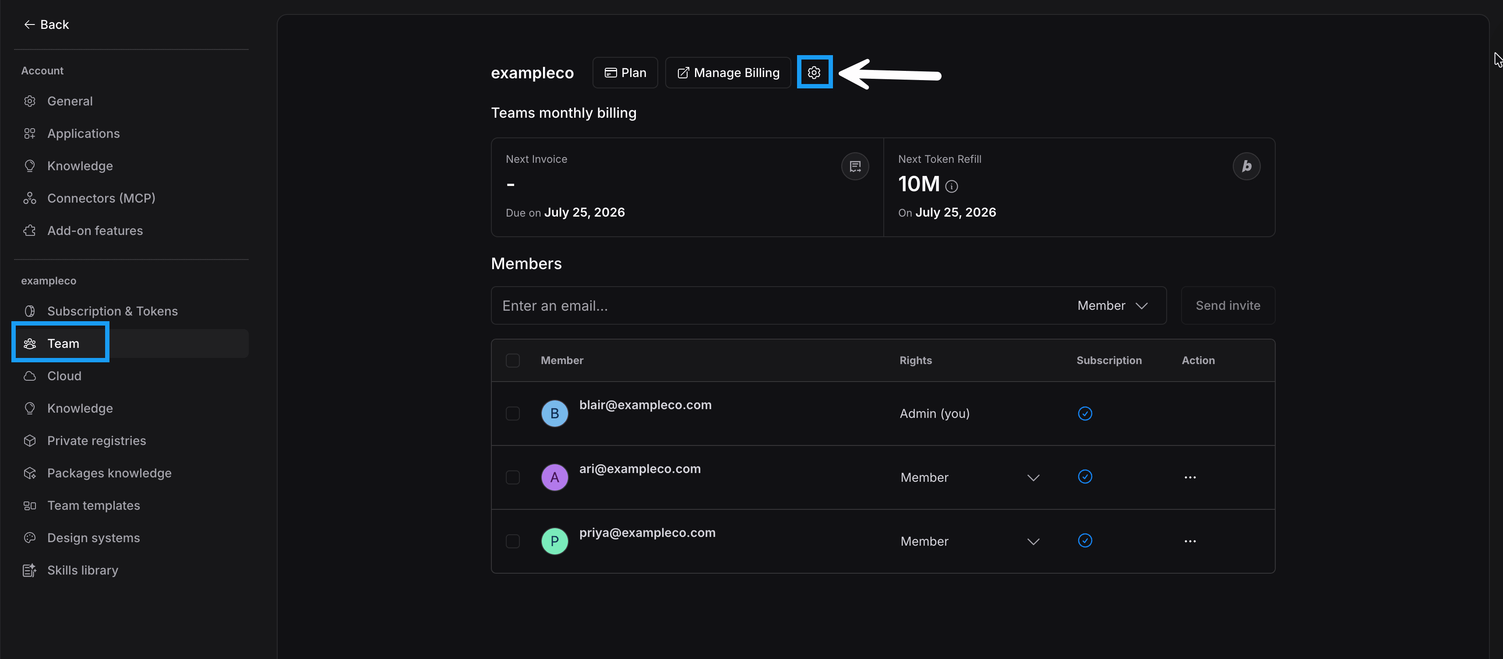Screen dimensions: 1503x659
Task: Click the Member column header
Action: [561, 361]
